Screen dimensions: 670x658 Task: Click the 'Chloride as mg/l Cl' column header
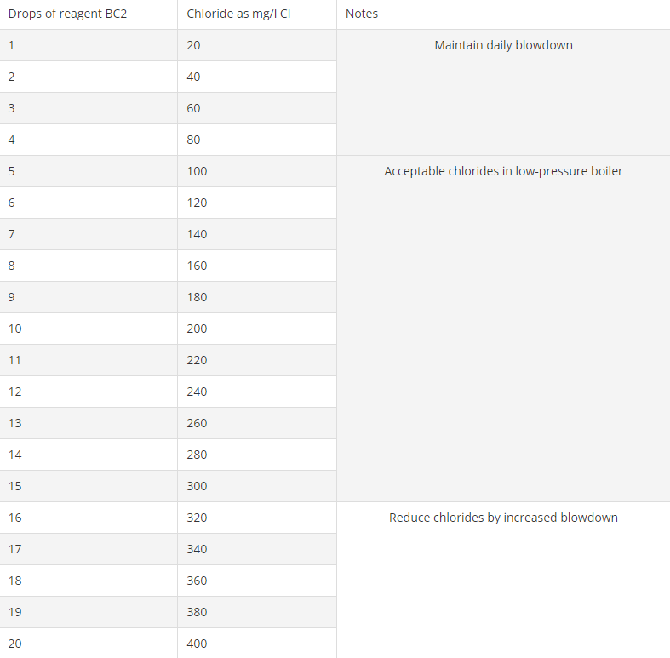click(257, 14)
